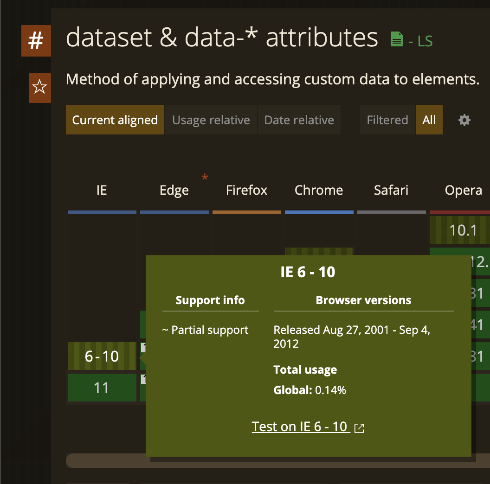
Task: Click the IE 11 version cell
Action: pos(102,388)
